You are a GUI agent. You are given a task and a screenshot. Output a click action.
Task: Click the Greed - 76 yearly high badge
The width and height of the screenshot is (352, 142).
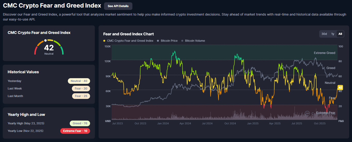[80, 123]
